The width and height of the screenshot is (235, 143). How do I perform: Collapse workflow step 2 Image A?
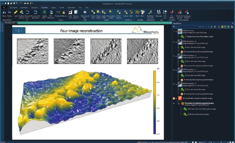[x=175, y=42]
